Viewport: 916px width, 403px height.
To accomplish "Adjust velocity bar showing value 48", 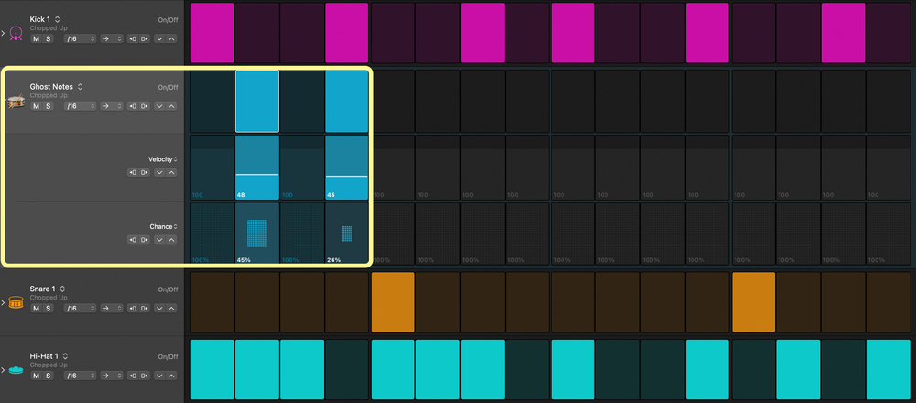I will tap(257, 173).
